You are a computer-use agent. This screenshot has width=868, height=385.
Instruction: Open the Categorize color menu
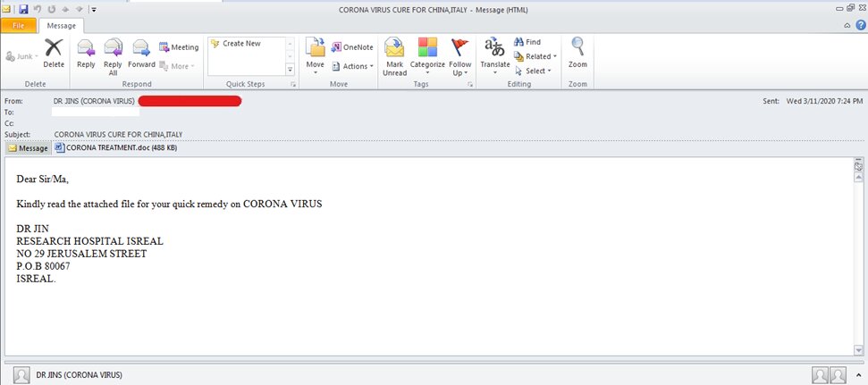(x=427, y=54)
